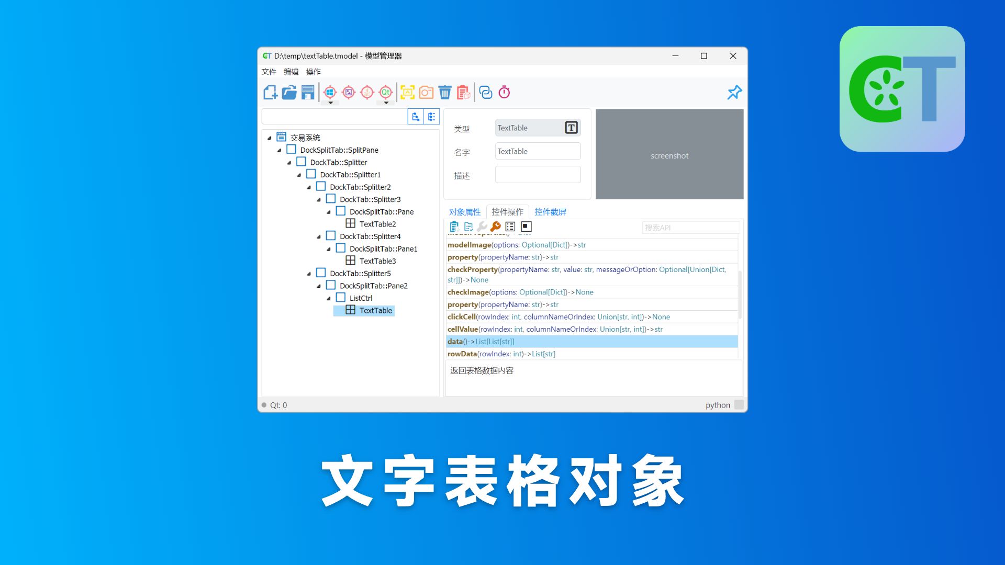Select the TextTable tree item

click(376, 310)
